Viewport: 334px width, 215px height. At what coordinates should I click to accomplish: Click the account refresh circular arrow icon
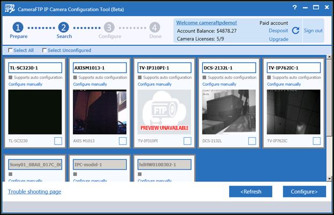coord(295,30)
